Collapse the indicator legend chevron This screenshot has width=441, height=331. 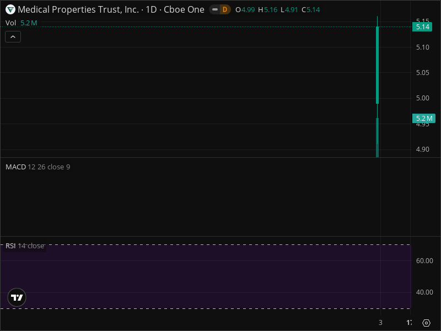[13, 36]
